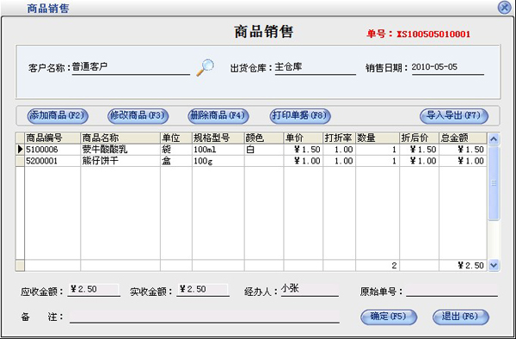Click the 商品名称 column header
The width and height of the screenshot is (516, 339).
(x=120, y=138)
